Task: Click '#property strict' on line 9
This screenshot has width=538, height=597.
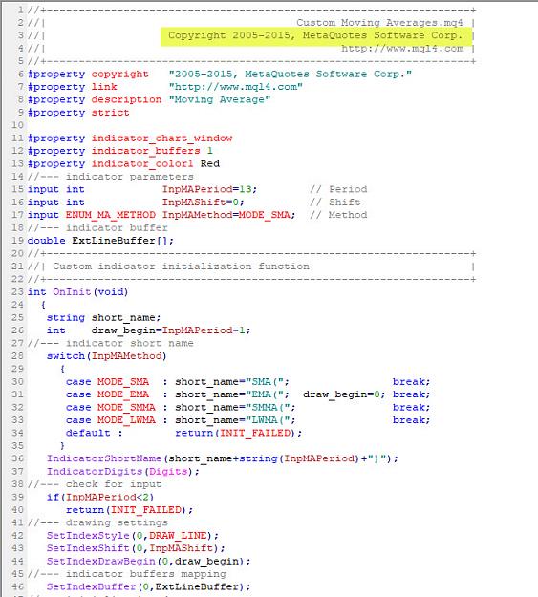Action: (78, 113)
